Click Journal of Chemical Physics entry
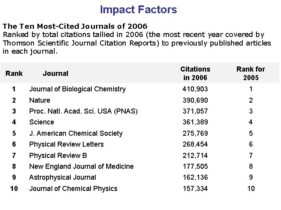 (73, 189)
